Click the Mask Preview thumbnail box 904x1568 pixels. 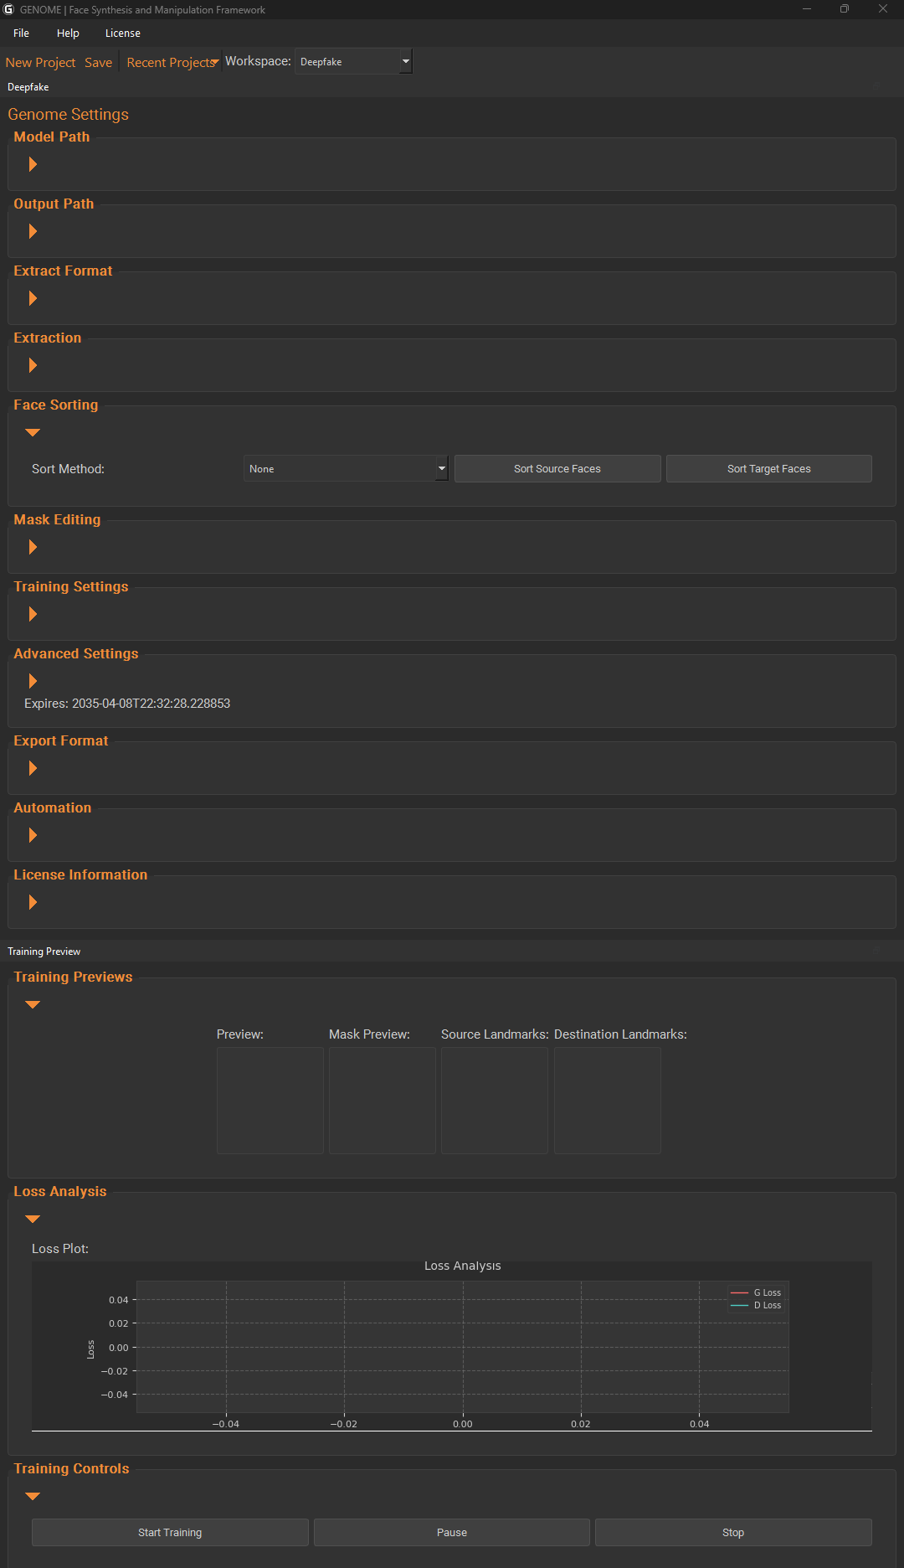click(383, 1101)
